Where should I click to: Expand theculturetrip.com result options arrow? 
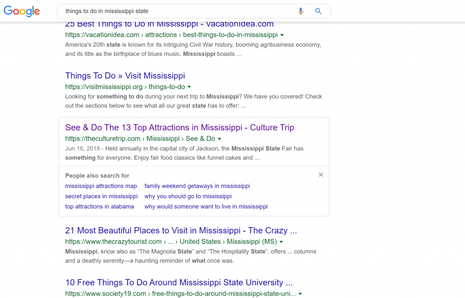click(x=219, y=139)
